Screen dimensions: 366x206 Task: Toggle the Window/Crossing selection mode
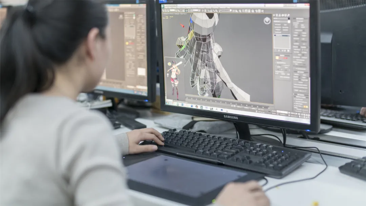(183, 11)
